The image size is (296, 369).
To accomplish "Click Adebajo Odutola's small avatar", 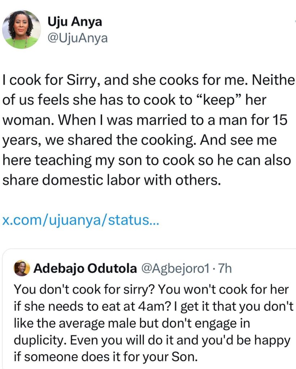I will (21, 269).
